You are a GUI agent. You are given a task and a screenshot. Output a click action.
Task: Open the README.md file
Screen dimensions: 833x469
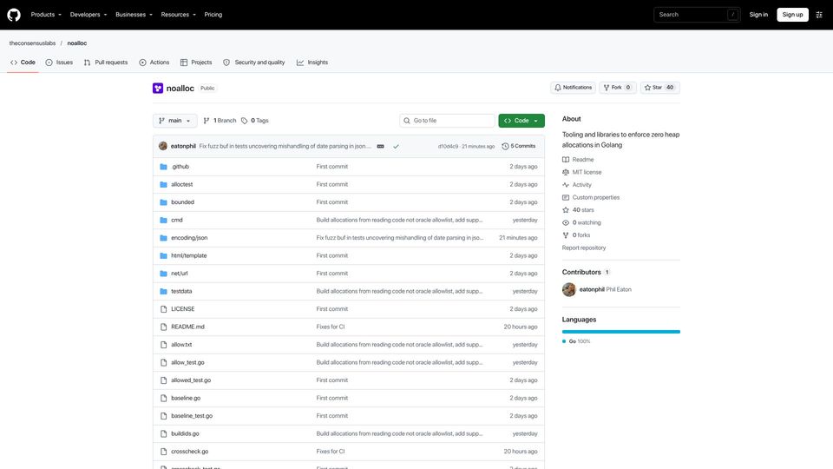(187, 327)
